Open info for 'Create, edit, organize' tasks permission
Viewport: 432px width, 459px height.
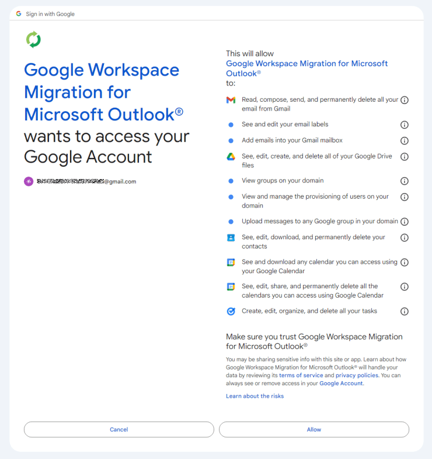coord(404,311)
